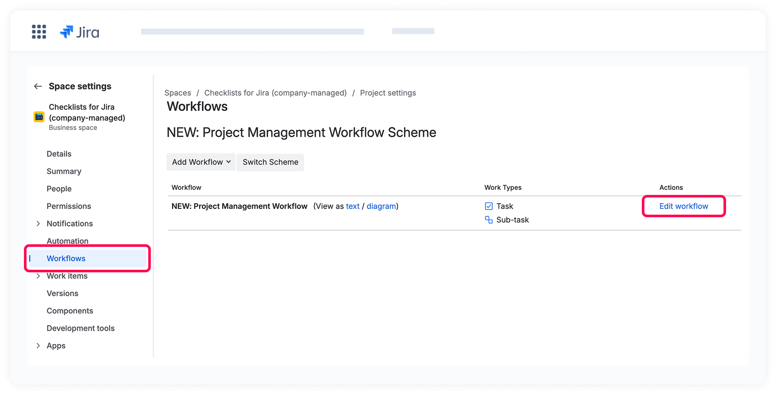
Task: Open the Add Workflow dropdown
Action: point(201,162)
